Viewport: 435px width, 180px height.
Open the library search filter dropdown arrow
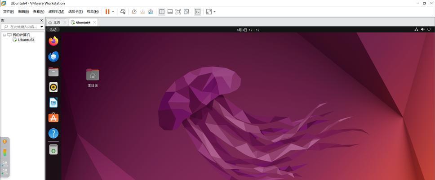click(x=42, y=27)
